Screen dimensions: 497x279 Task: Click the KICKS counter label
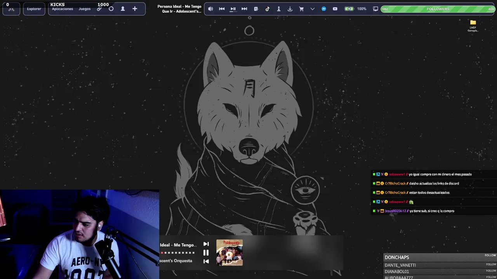click(x=57, y=5)
